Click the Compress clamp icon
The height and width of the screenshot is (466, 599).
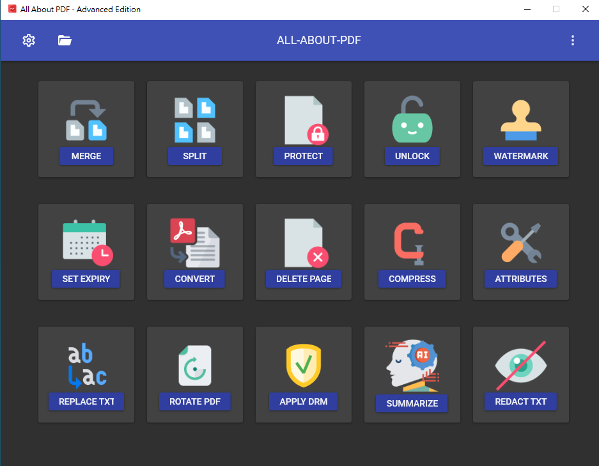pyautogui.click(x=409, y=244)
